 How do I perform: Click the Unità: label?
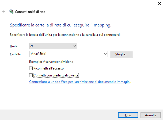(x=14, y=47)
